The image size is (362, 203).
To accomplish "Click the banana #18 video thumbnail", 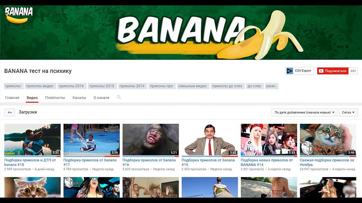I will (x=32, y=140).
